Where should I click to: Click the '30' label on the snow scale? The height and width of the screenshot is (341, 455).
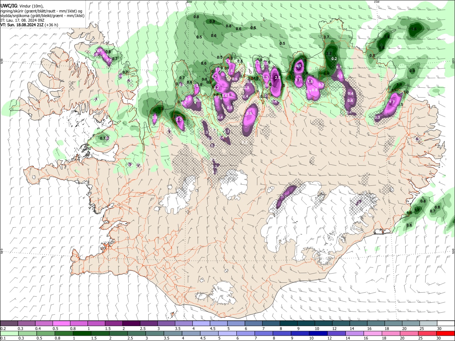point(439,329)
